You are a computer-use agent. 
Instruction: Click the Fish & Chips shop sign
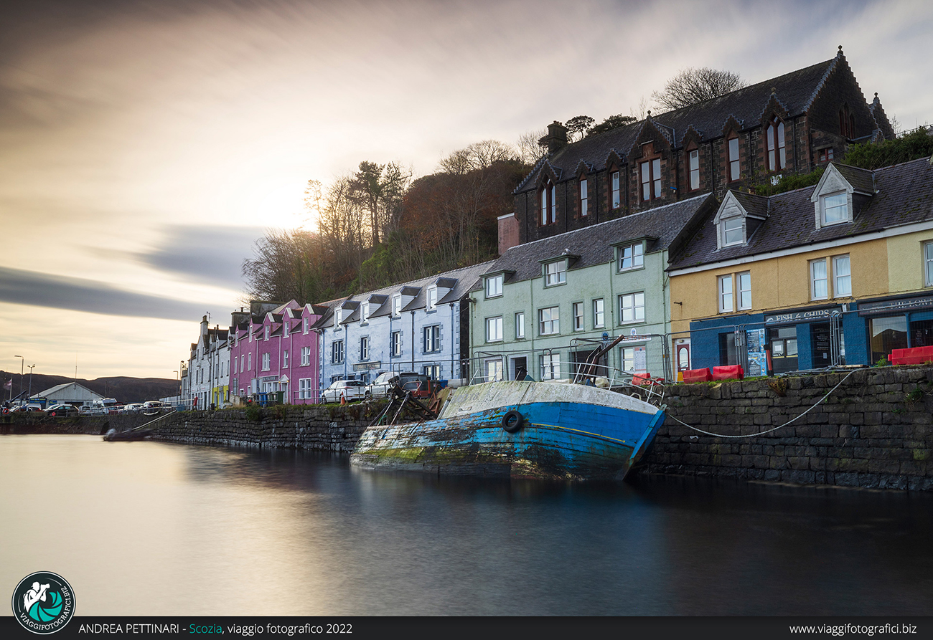tap(800, 315)
